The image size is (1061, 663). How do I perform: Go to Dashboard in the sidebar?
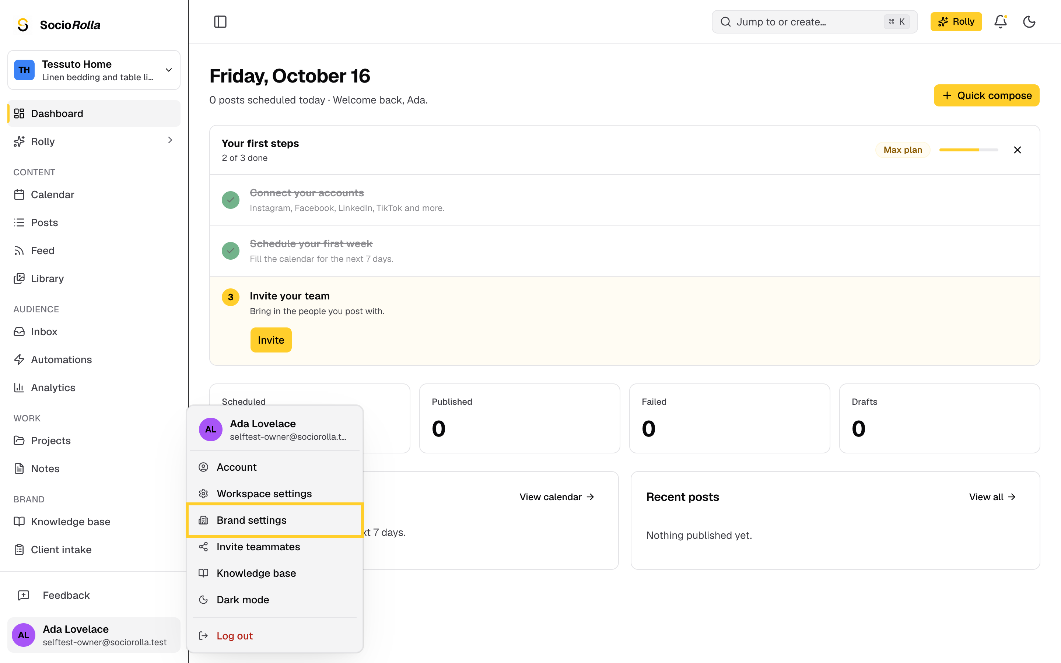click(x=94, y=113)
